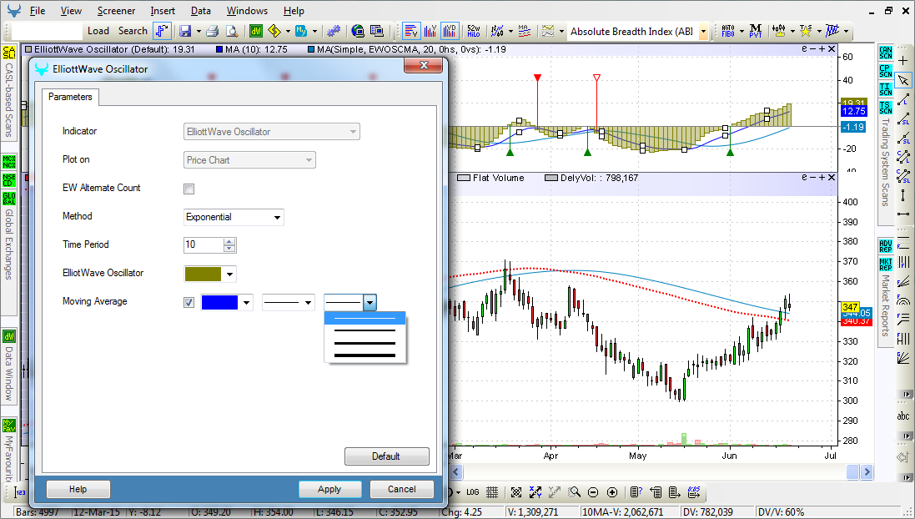915x519 pixels.
Task: Open Absolute Breadth Index indicator dropdown
Action: click(703, 32)
